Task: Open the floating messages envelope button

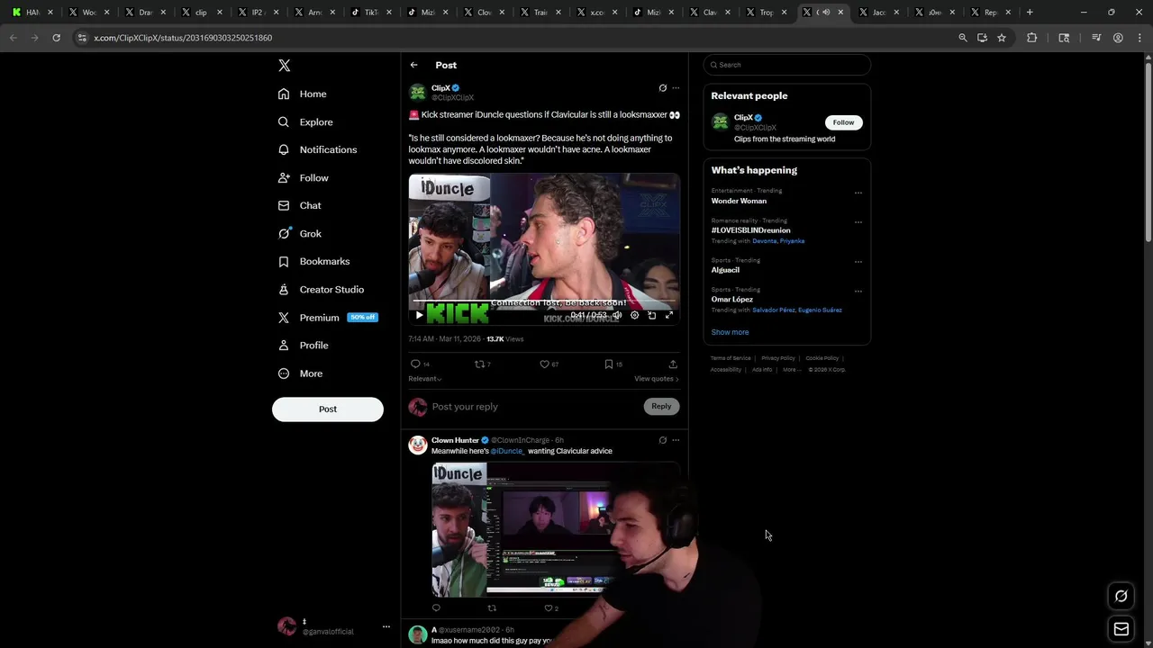Action: pyautogui.click(x=1121, y=629)
